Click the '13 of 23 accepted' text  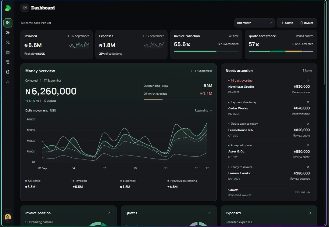pyautogui.click(x=302, y=44)
